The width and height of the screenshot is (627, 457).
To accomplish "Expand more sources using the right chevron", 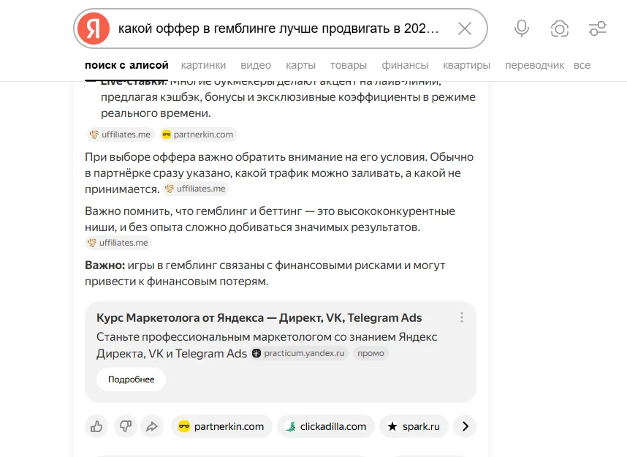I will point(465,426).
